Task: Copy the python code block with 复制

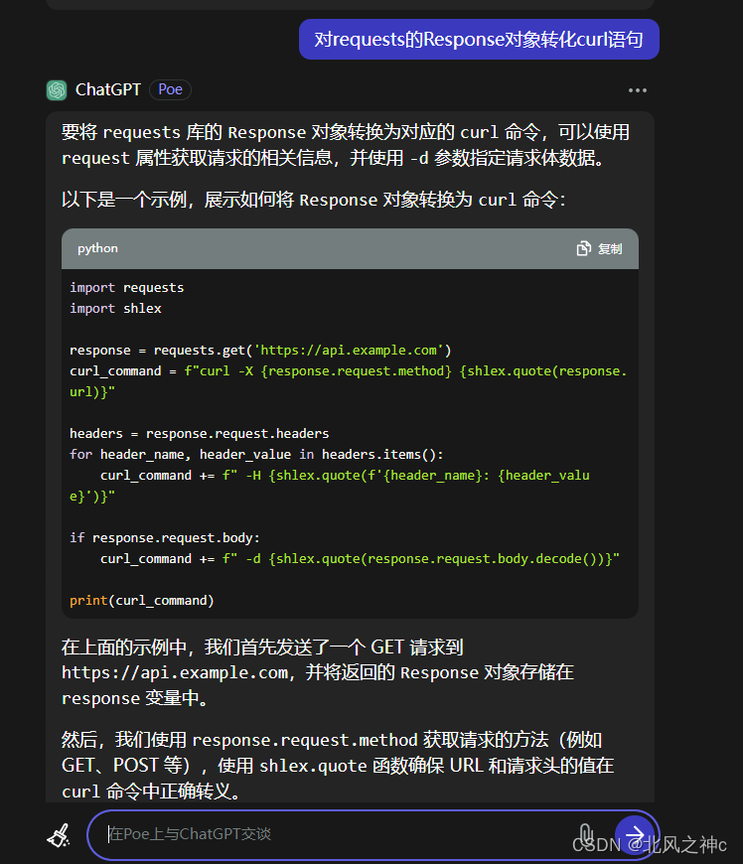Action: pyautogui.click(x=600, y=249)
